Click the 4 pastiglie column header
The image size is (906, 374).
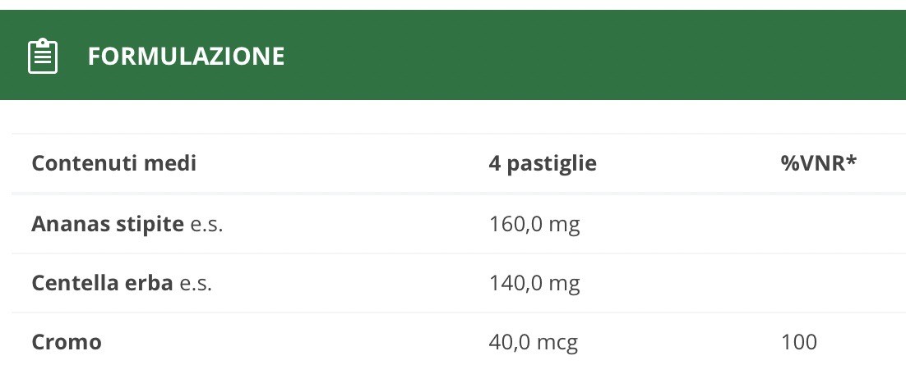pos(543,164)
